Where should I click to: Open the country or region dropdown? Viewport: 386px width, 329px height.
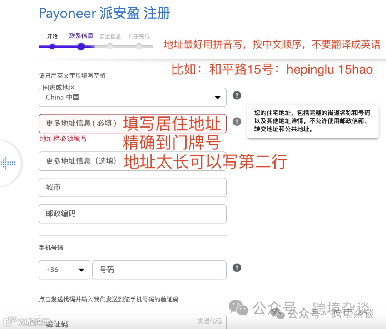pos(133,98)
